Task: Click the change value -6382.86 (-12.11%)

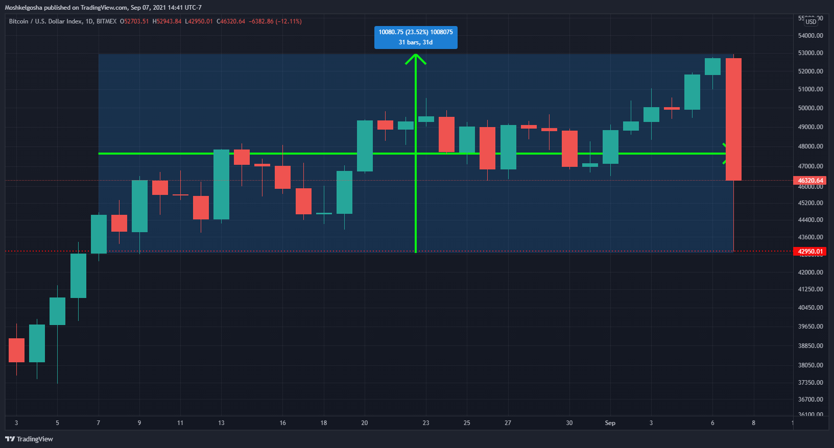Action: (x=275, y=21)
